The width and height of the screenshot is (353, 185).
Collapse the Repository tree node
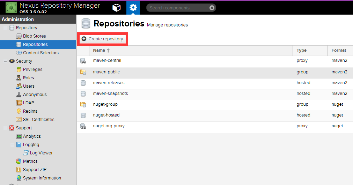(5, 28)
